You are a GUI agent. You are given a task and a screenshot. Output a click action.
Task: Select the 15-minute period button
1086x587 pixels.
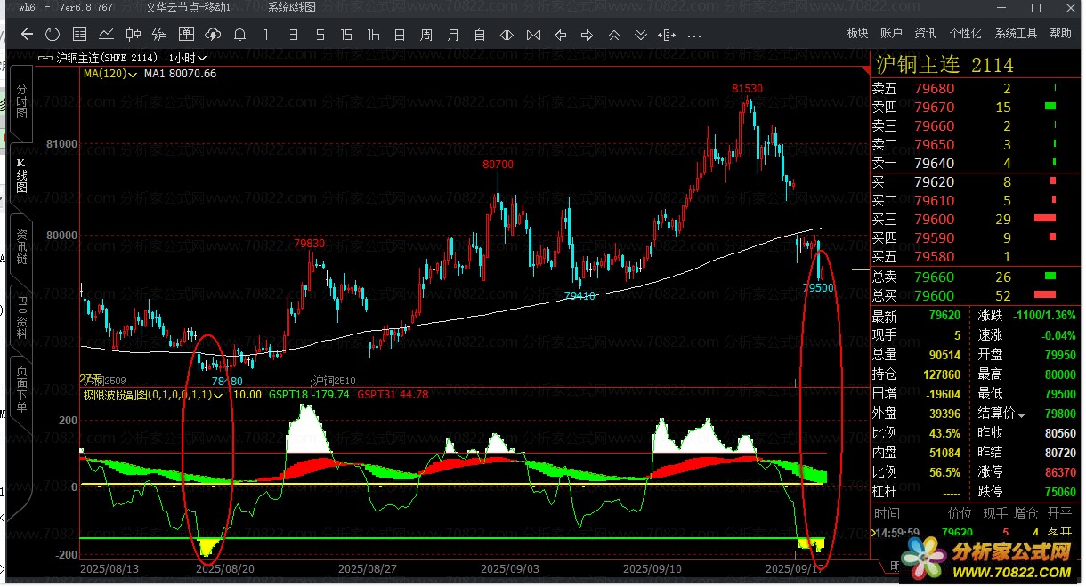346,35
